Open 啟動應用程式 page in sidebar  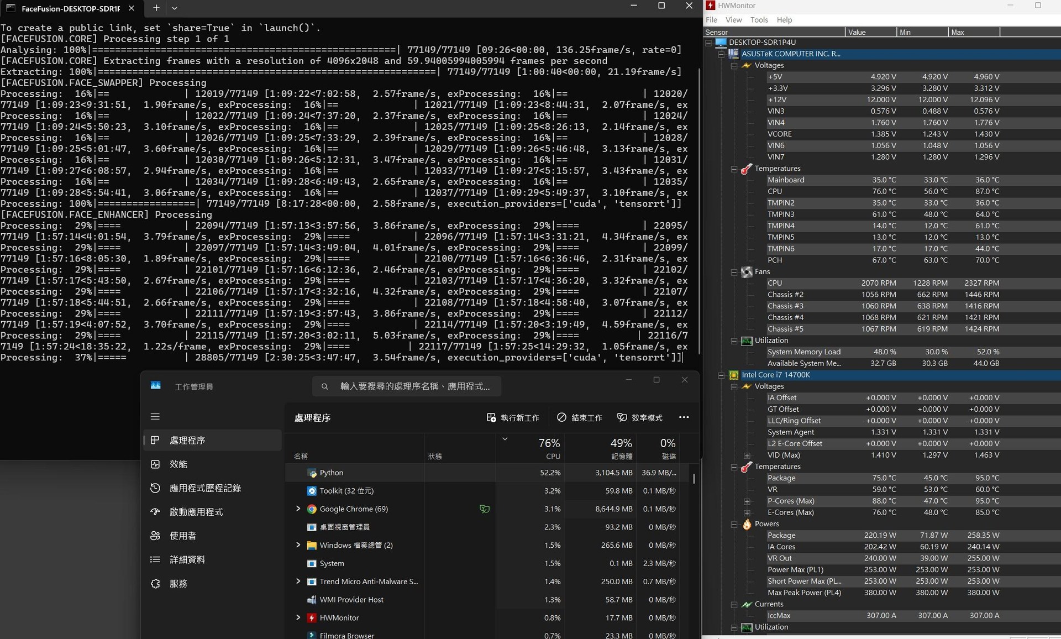(x=213, y=512)
